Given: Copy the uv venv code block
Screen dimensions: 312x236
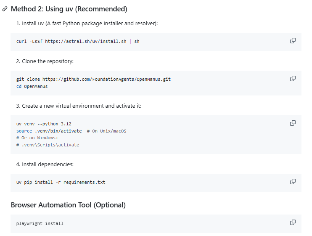Looking at the screenshot, I should point(293,123).
